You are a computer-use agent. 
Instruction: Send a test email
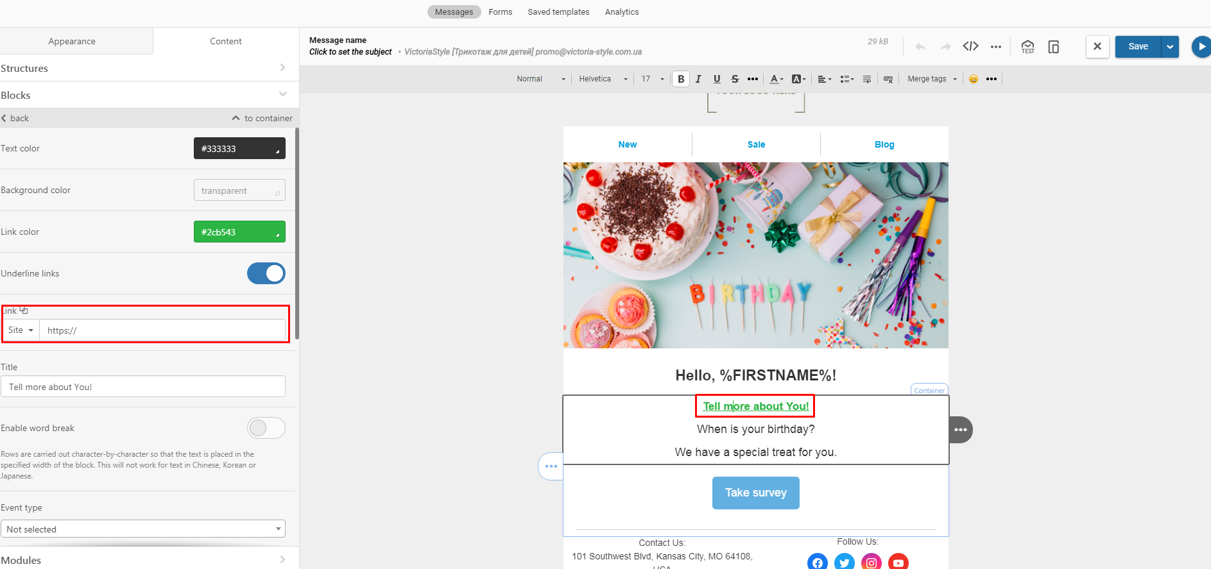1028,46
